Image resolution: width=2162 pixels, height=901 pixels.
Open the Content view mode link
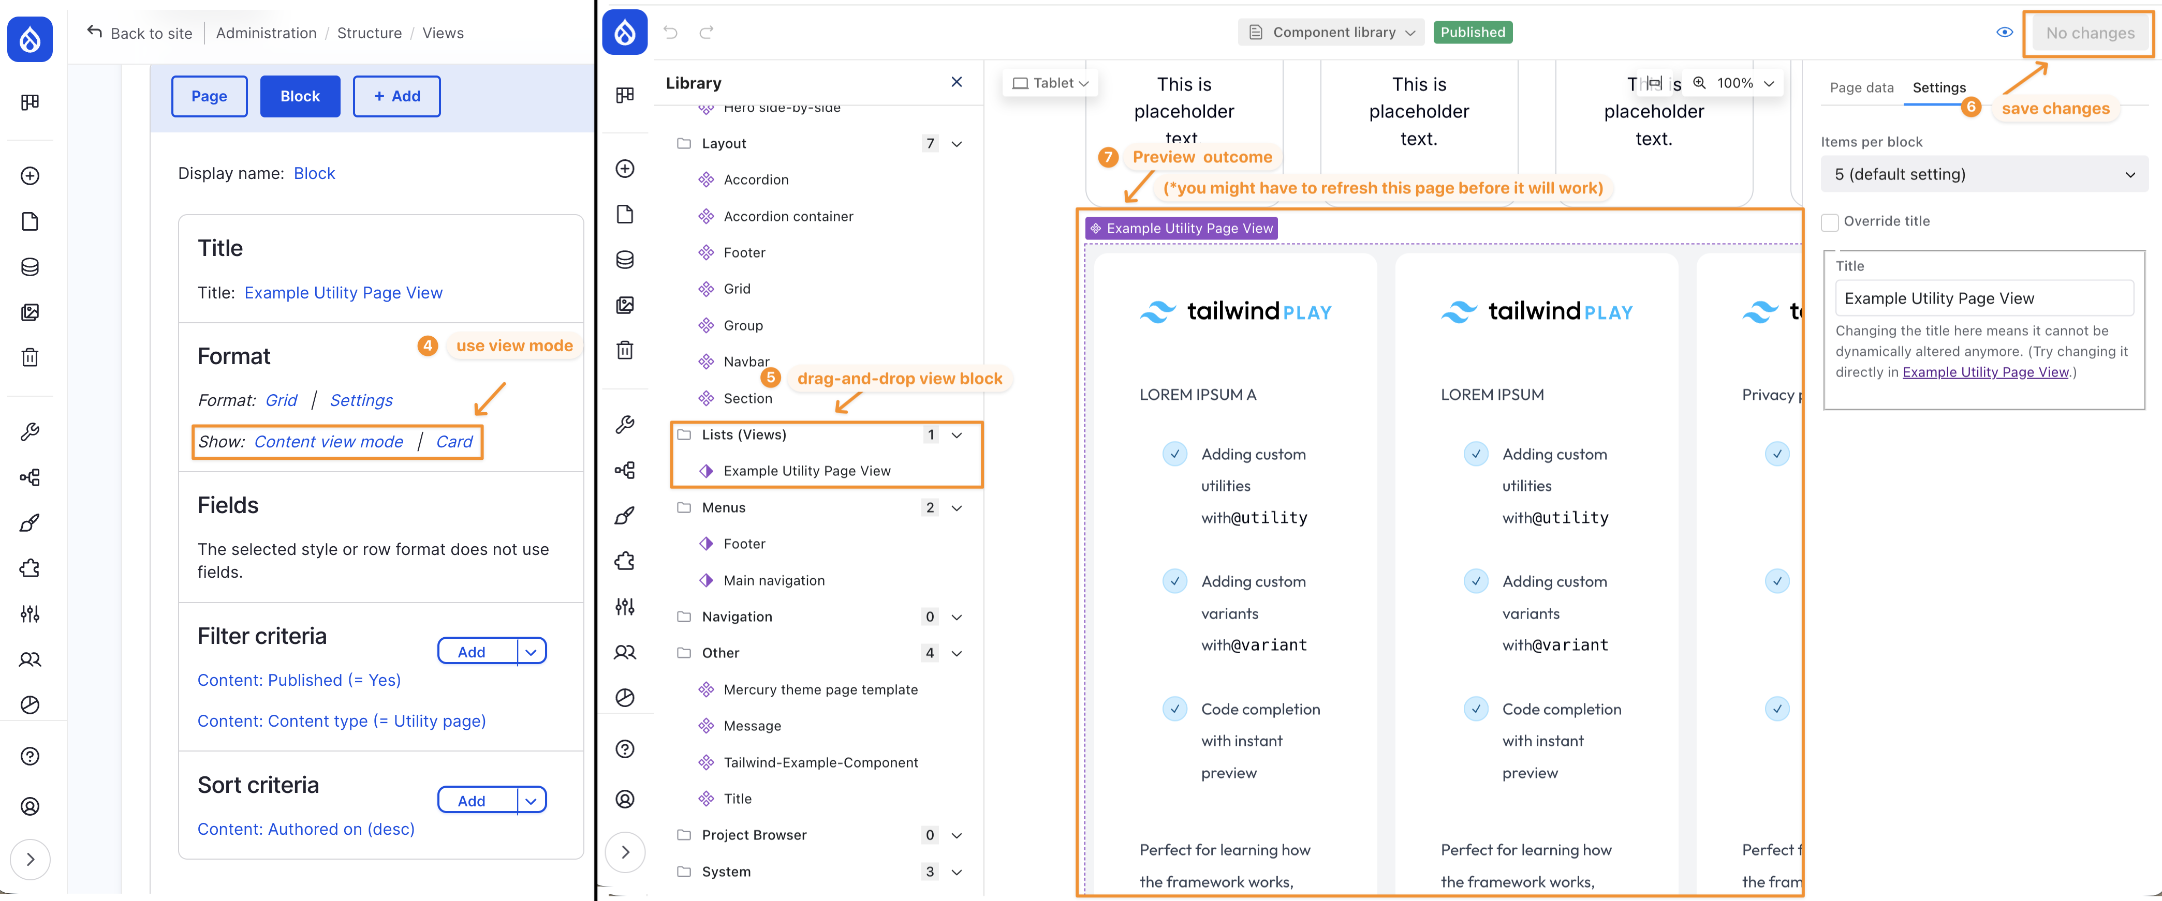[328, 441]
